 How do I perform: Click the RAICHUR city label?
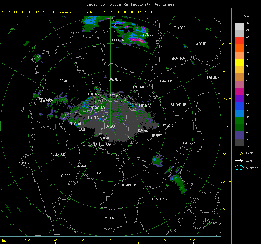pos(213,77)
